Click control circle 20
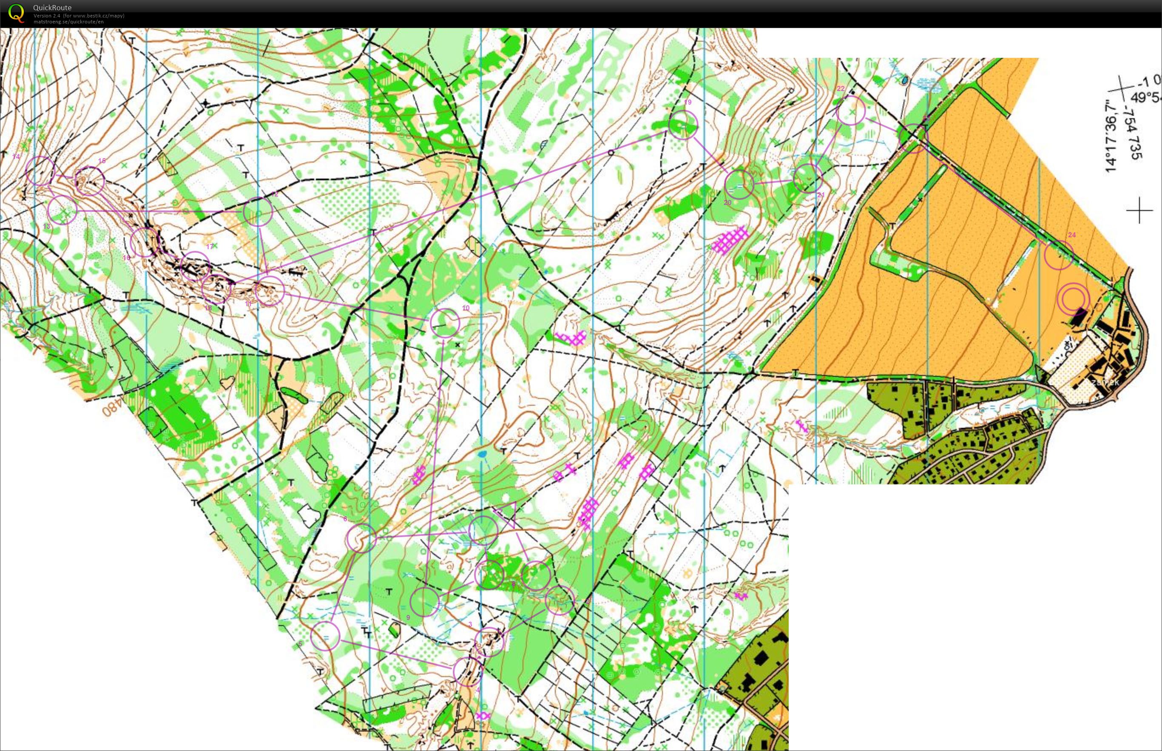The image size is (1162, 751). click(x=739, y=184)
